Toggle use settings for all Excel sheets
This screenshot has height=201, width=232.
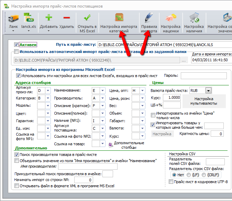[18, 76]
